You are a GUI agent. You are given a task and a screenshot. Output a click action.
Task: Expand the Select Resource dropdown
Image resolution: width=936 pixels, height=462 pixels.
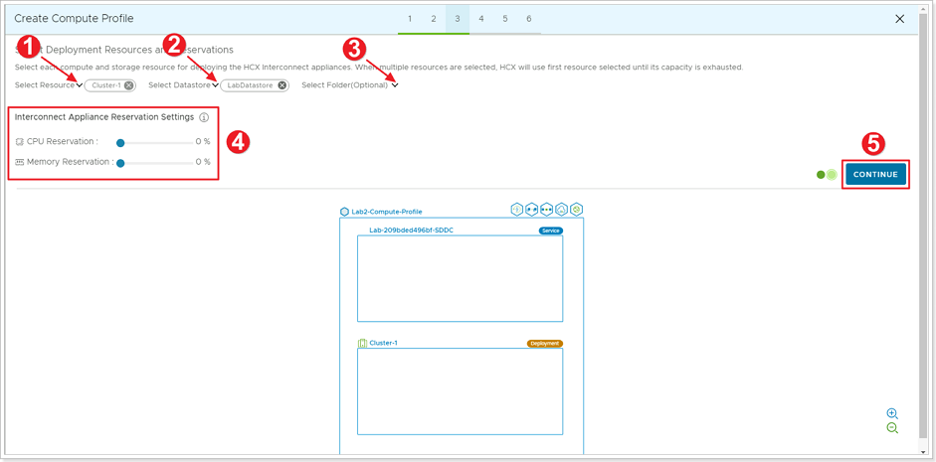coord(80,85)
